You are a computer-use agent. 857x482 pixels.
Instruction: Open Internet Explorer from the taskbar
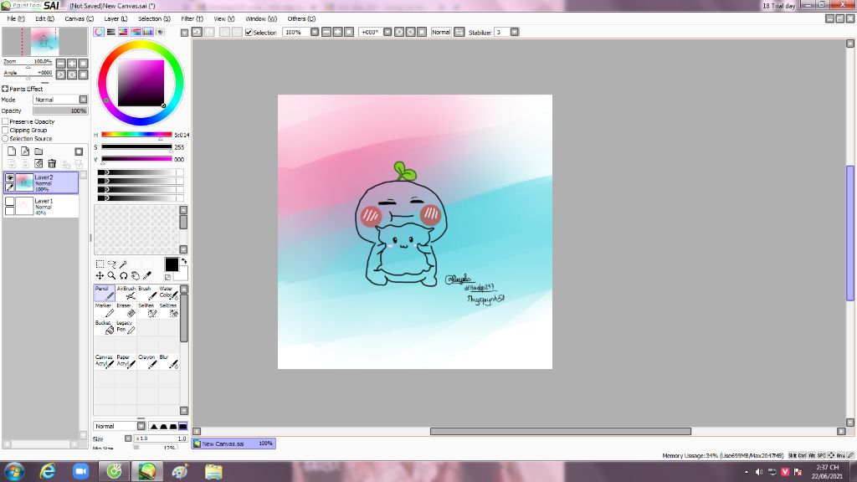click(48, 471)
